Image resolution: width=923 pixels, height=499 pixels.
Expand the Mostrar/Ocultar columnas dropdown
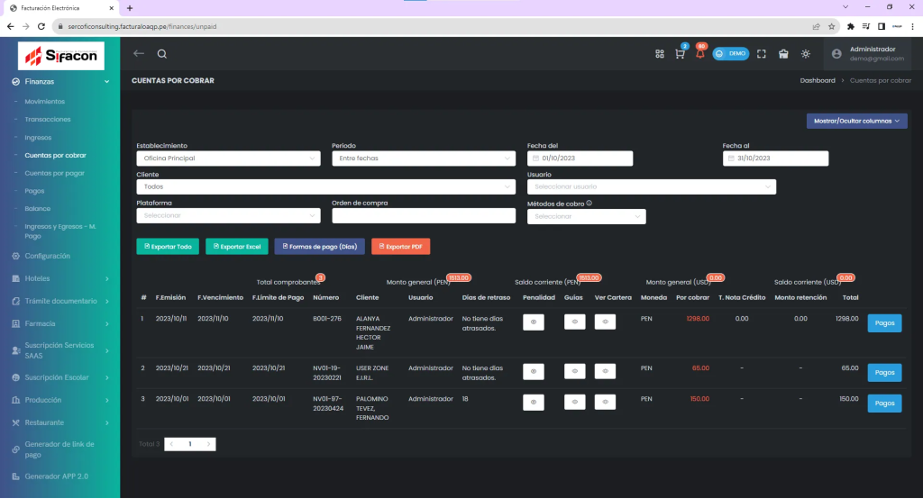coord(856,121)
